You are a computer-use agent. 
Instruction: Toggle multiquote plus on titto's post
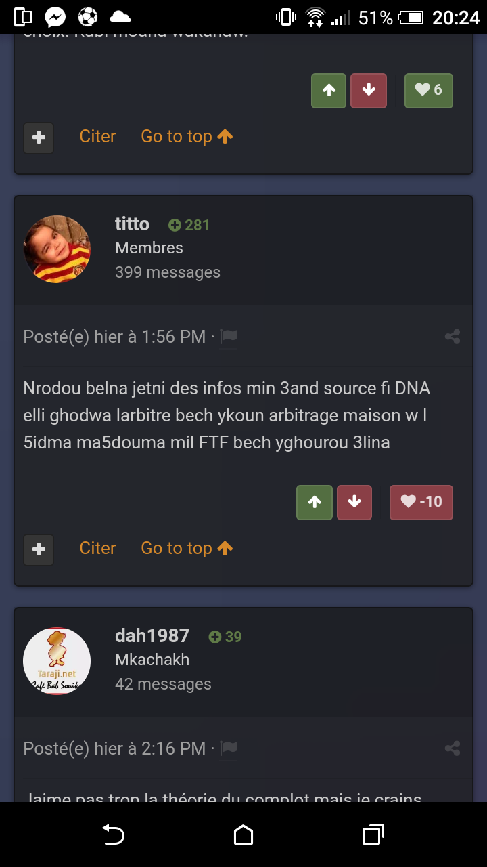[39, 549]
